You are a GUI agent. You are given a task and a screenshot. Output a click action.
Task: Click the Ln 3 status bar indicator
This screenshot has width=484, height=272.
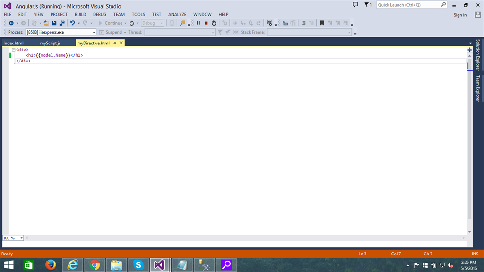tap(363, 254)
